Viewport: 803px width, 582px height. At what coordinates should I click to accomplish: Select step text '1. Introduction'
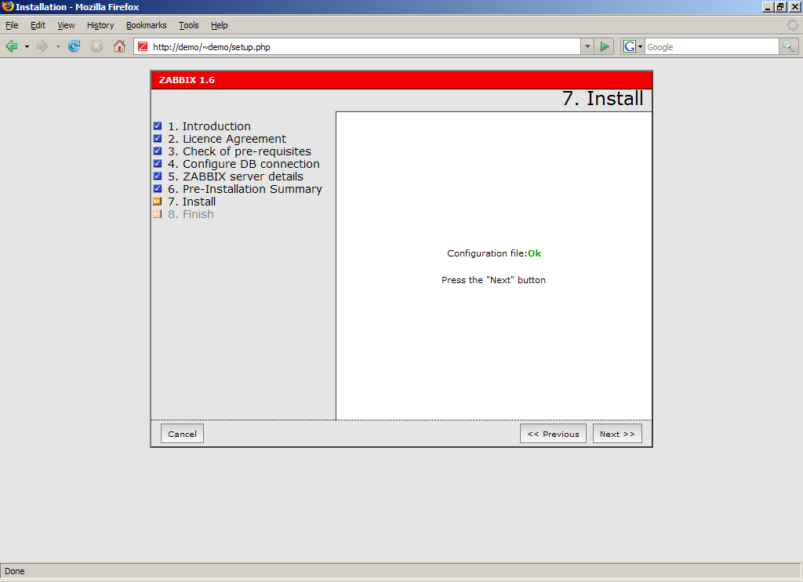tap(209, 126)
